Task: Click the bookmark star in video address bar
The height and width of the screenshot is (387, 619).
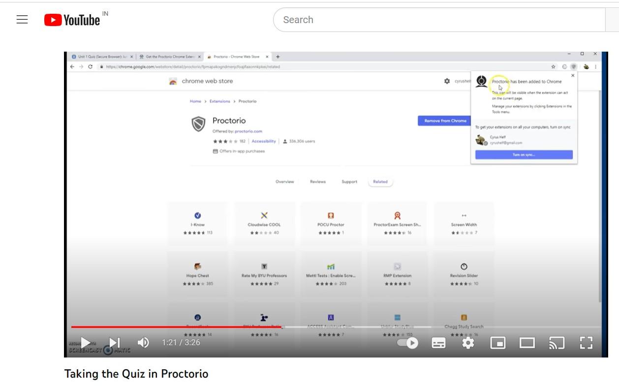Action: 553,66
